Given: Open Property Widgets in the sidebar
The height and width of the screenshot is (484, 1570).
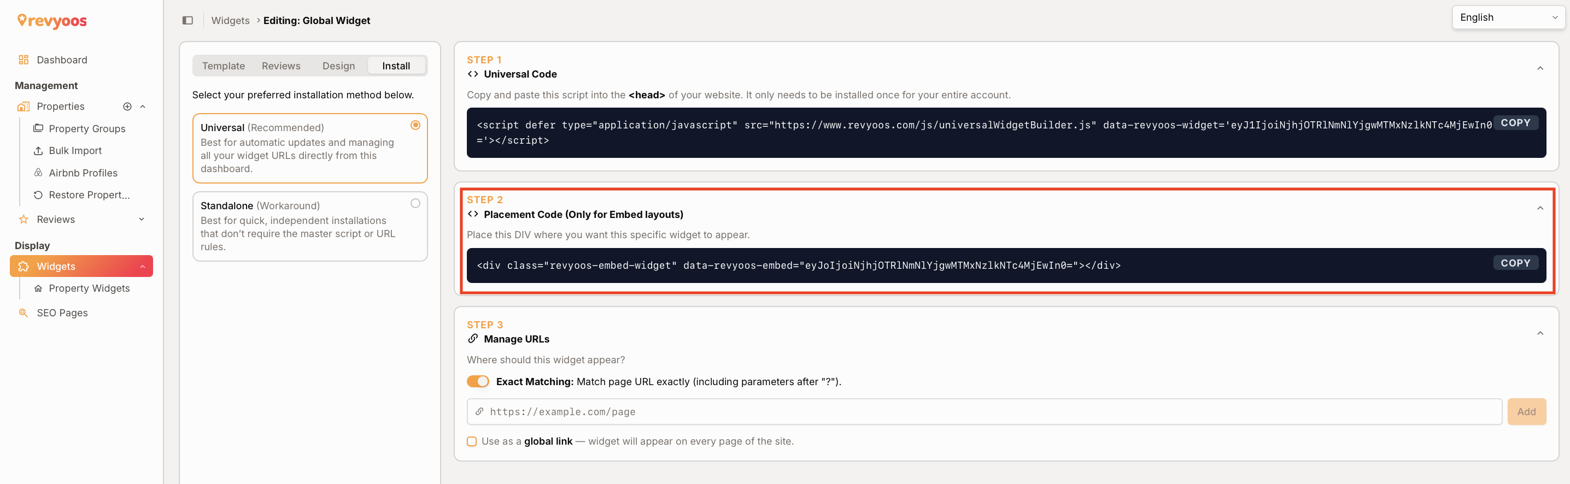Looking at the screenshot, I should [89, 288].
